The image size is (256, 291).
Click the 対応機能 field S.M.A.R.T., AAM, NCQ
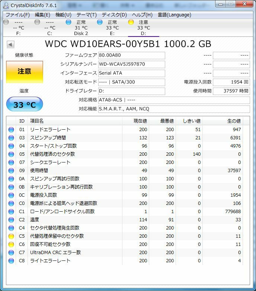click(174, 109)
